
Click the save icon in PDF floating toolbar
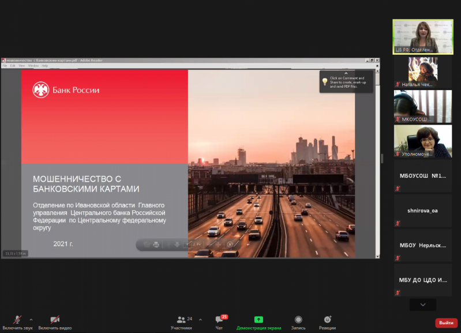146,245
